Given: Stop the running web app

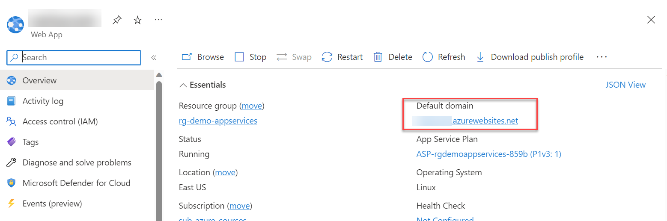Looking at the screenshot, I should point(251,57).
